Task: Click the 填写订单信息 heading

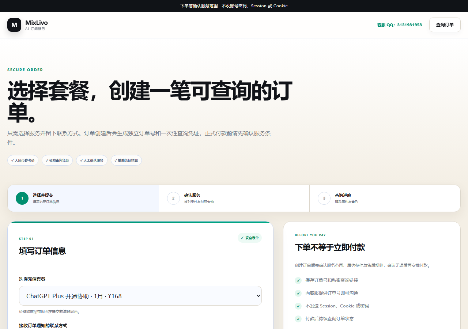Action: (42, 251)
